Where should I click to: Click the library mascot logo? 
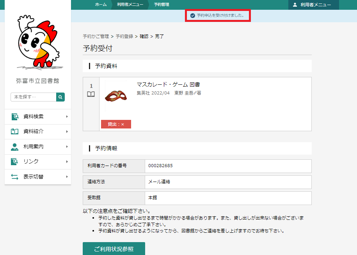tap(37, 41)
